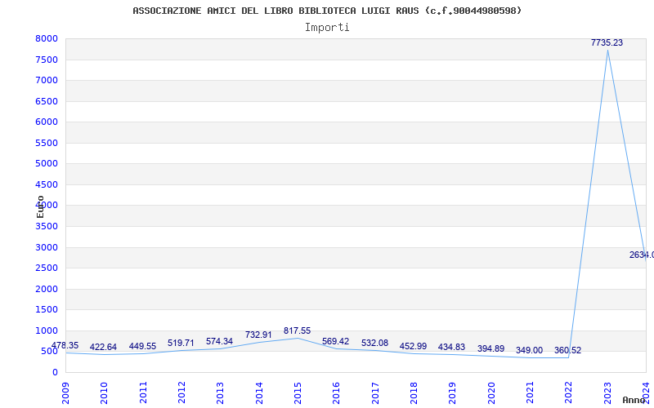Click the 2014 x-axis year

tap(259, 393)
